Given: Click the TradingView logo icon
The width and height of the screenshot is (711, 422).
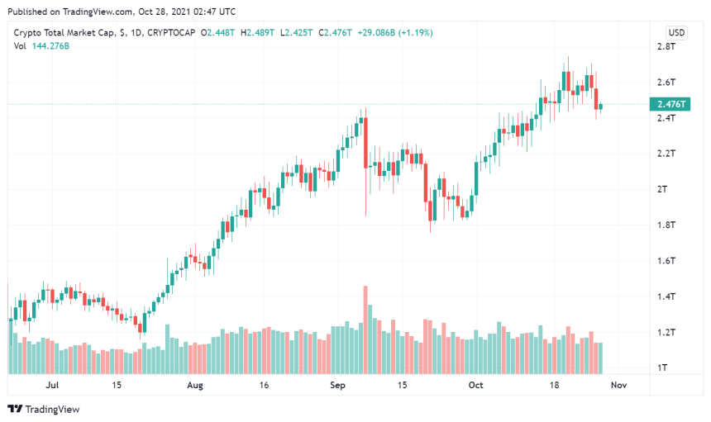Looking at the screenshot, I should tap(15, 409).
